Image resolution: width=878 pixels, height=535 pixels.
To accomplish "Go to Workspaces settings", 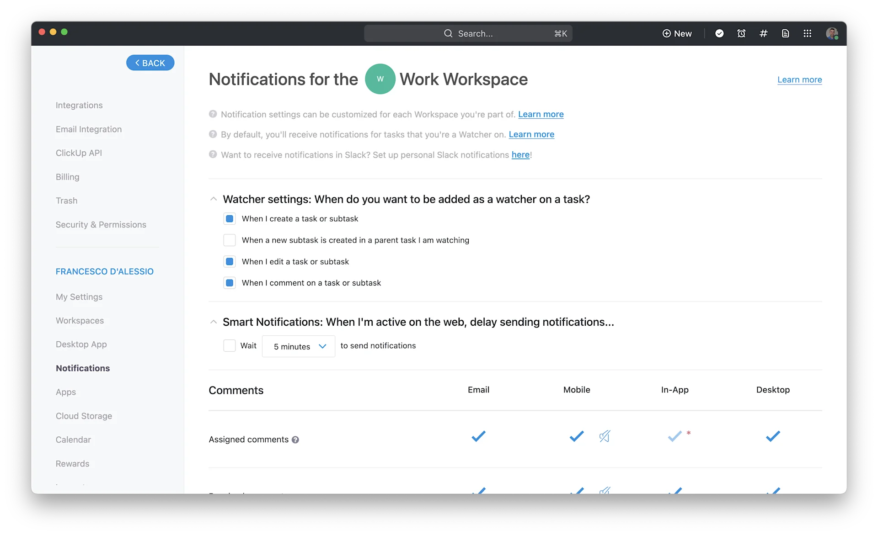I will (x=80, y=321).
